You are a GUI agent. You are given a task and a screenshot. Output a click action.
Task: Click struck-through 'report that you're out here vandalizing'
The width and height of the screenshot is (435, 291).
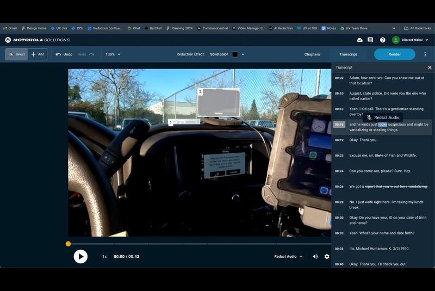click(396, 187)
